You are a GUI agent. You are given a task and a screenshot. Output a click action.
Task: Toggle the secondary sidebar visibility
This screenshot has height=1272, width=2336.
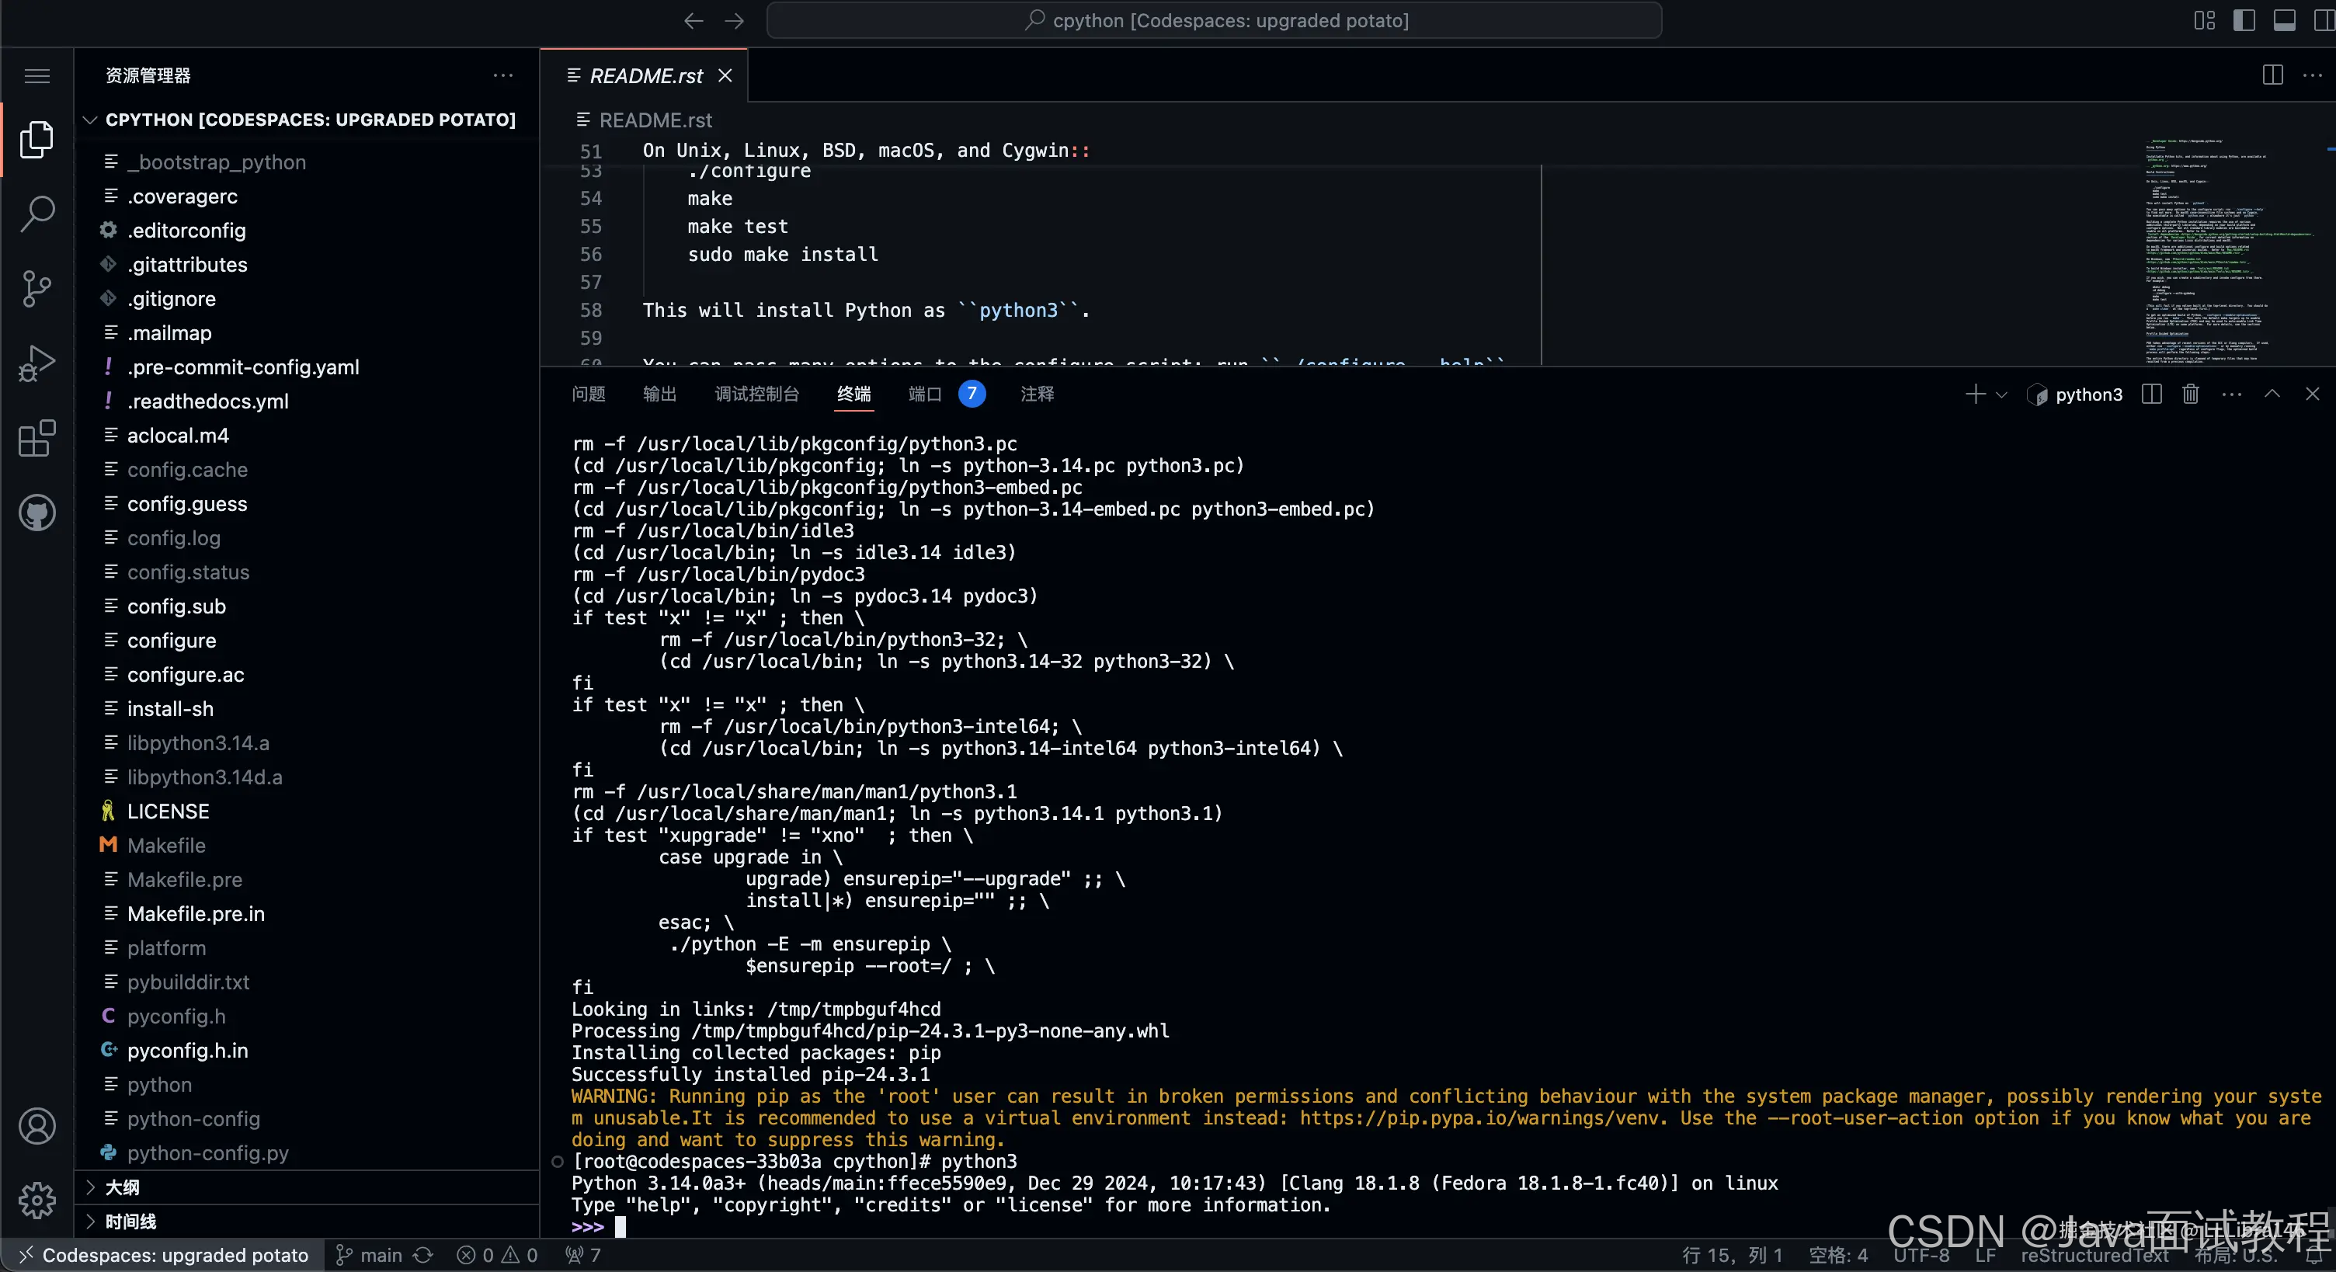pyautogui.click(x=2324, y=20)
